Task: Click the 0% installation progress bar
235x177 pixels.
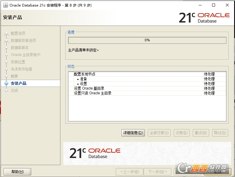Action: click(147, 40)
